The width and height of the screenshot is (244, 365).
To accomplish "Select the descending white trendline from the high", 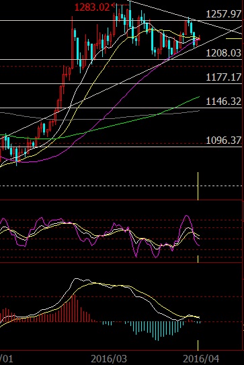I will tap(185, 16).
